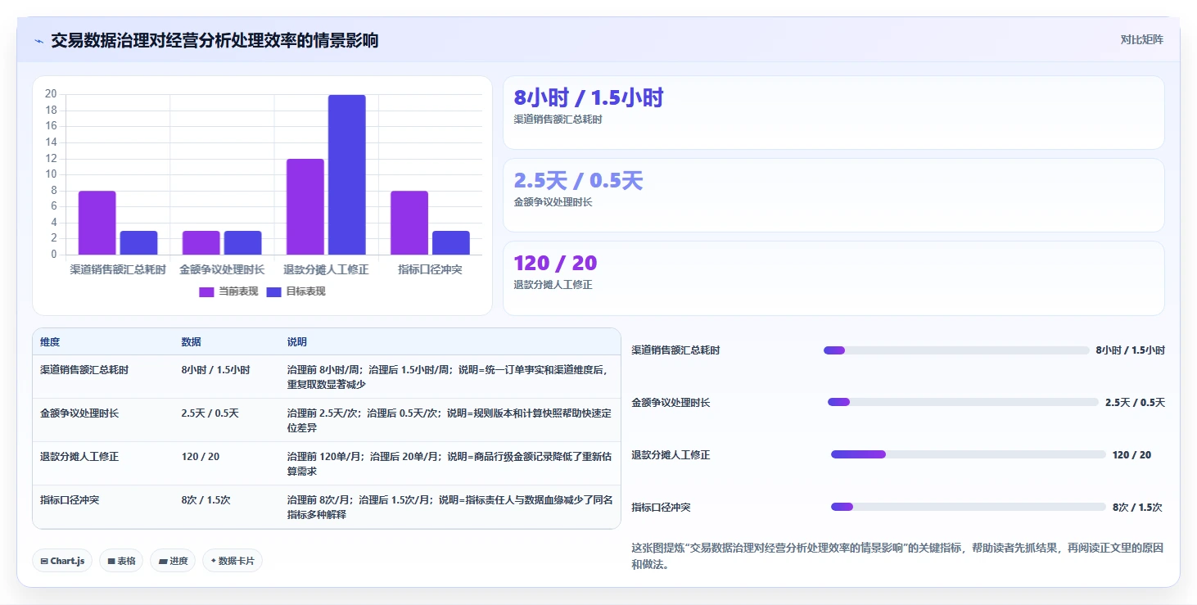Screen dimensions: 1197x605
Task: Click the 维度 table column header
Action: 50,342
